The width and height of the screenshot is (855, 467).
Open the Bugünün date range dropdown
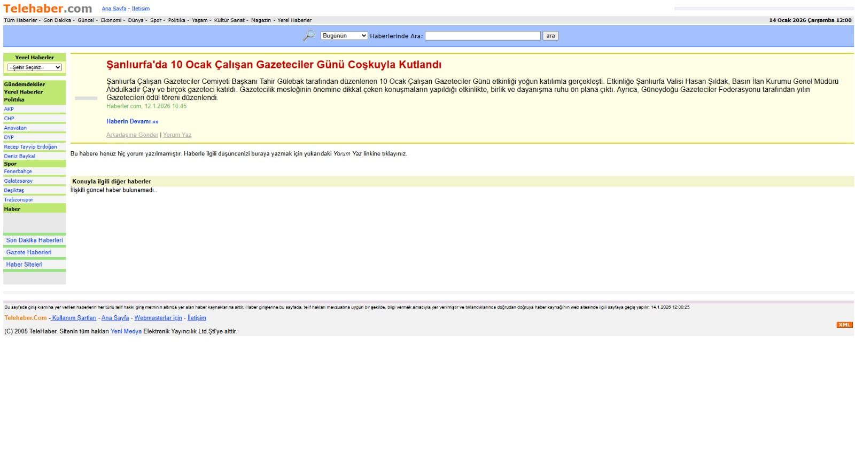pyautogui.click(x=344, y=36)
